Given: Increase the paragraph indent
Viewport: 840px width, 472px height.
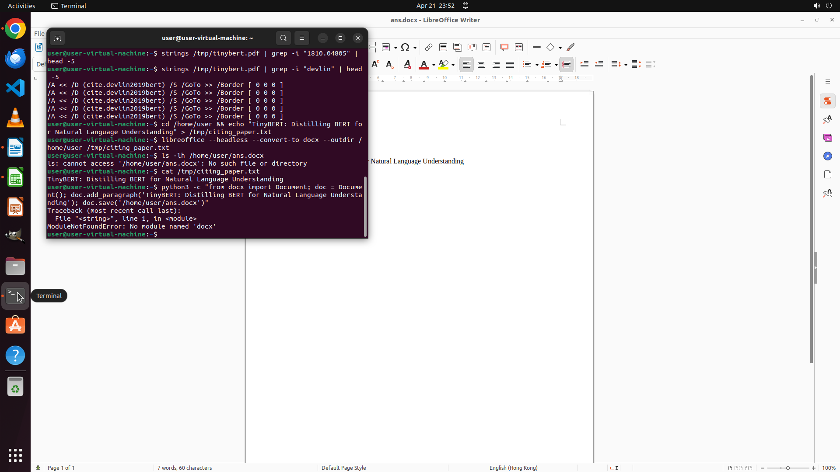Looking at the screenshot, I should [x=584, y=65].
